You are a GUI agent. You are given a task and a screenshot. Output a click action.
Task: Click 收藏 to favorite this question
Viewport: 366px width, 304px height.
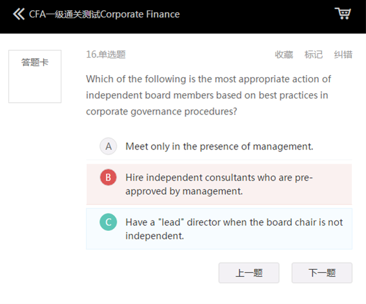click(x=284, y=54)
